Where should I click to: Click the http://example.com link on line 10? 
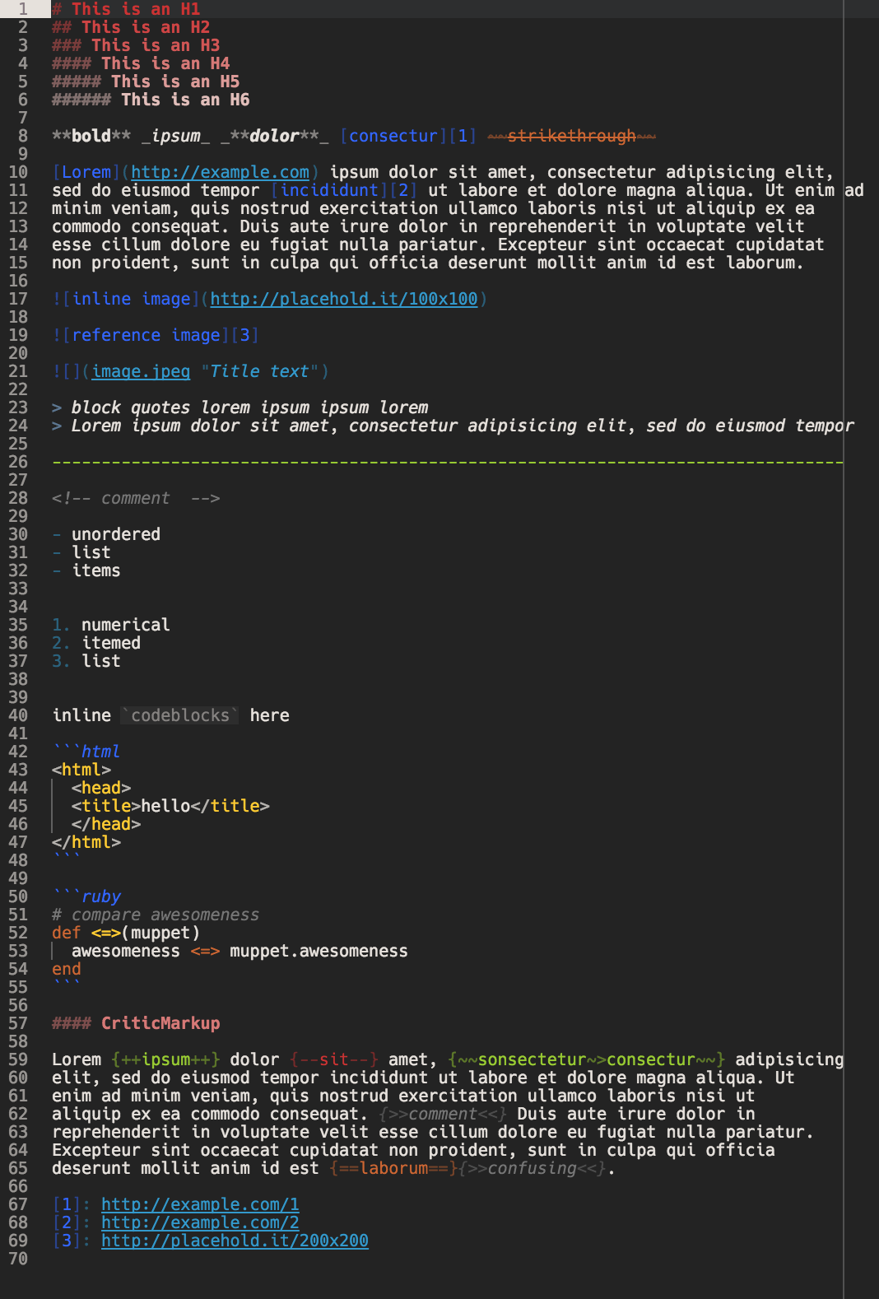click(220, 172)
